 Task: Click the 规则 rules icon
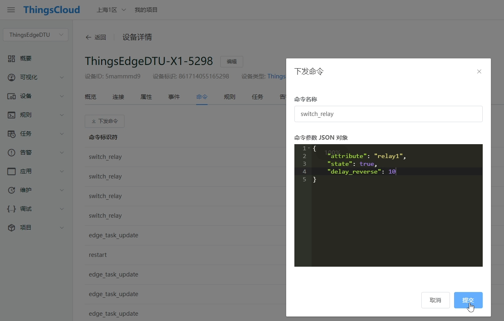pos(11,115)
